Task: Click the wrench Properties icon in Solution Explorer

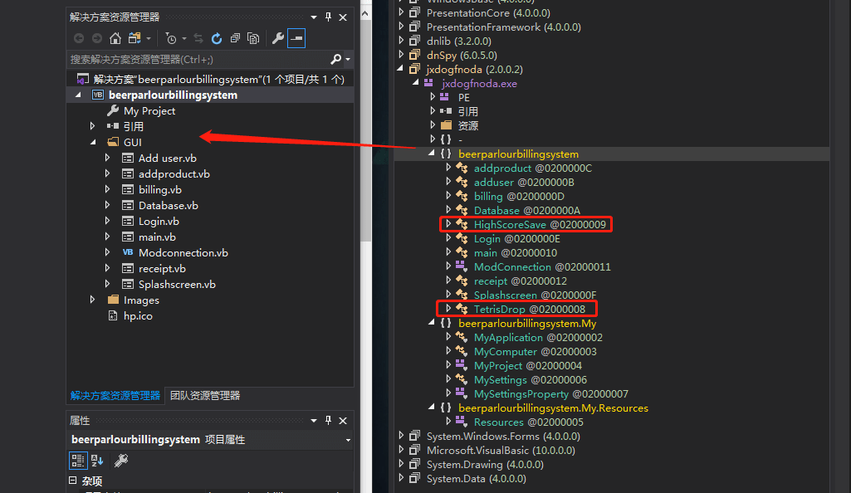Action: tap(278, 38)
